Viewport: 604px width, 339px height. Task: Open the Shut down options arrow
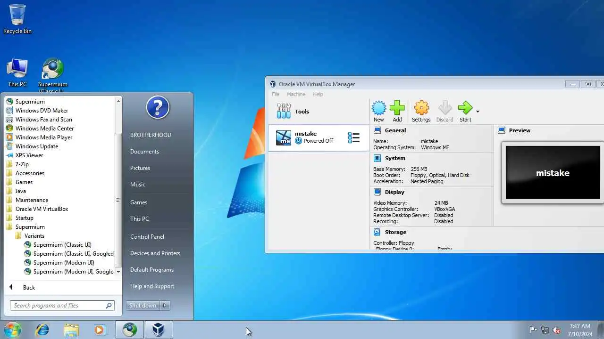[x=165, y=306]
